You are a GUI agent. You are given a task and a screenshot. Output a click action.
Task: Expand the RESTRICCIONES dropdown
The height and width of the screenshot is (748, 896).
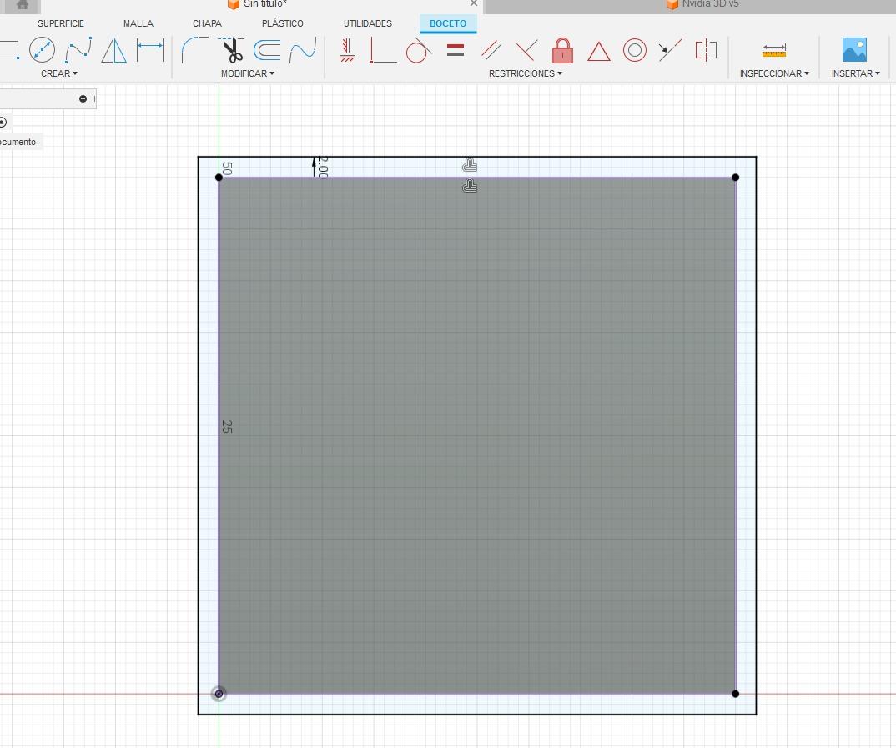pos(525,73)
